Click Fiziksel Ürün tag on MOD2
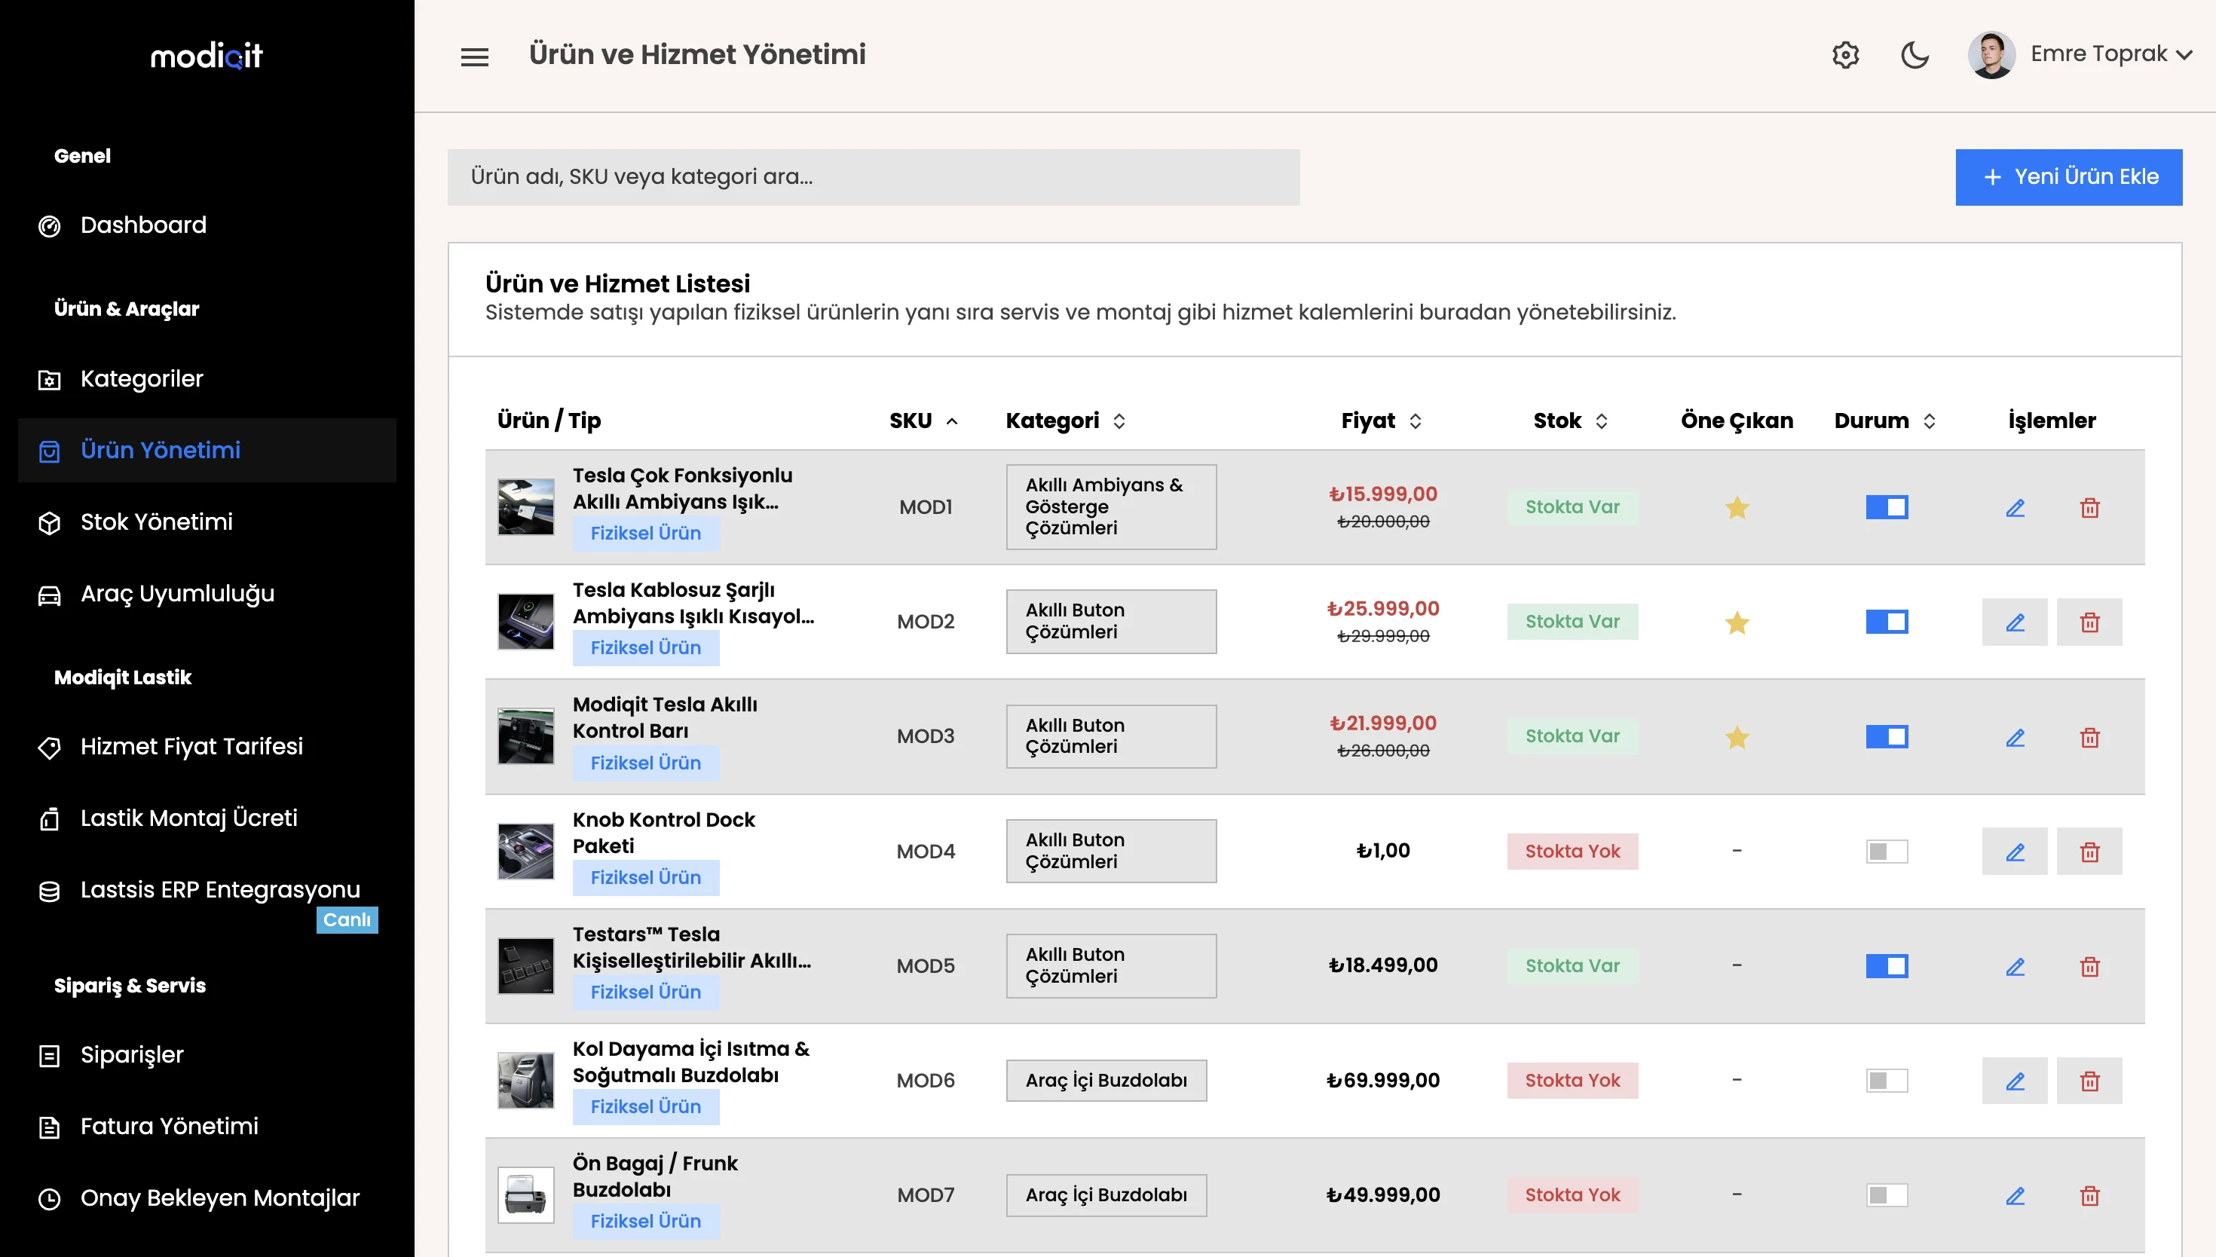Viewport: 2216px width, 1257px height. click(645, 647)
